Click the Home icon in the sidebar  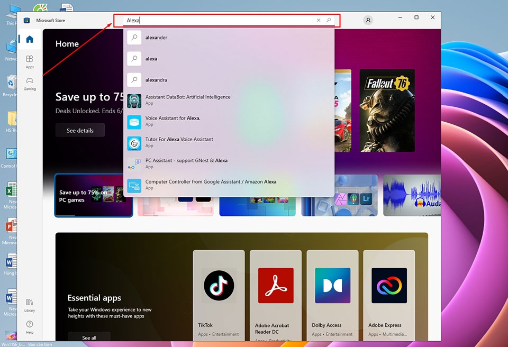[30, 39]
